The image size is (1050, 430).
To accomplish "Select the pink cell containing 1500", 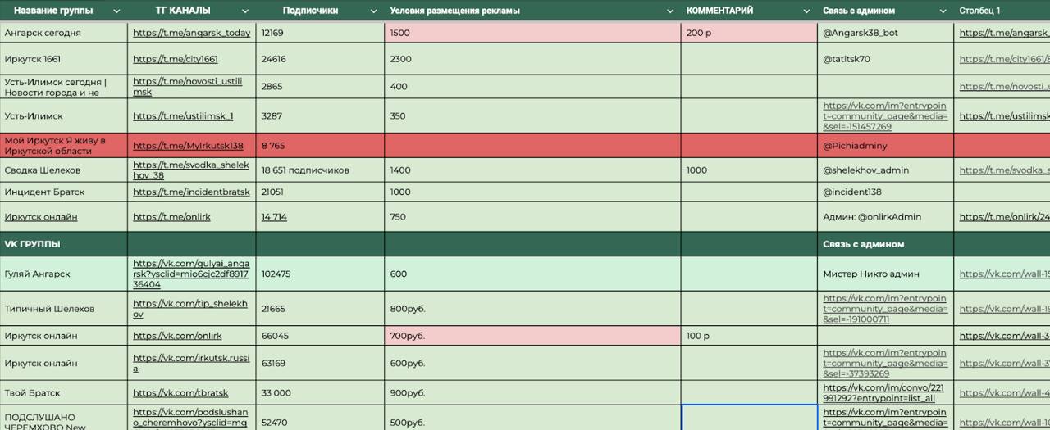I will pyautogui.click(x=532, y=33).
